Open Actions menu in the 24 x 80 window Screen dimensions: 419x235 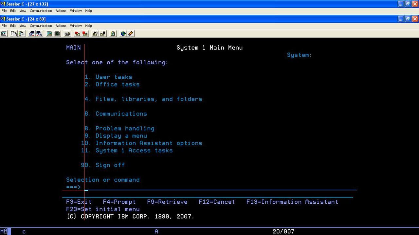click(x=61, y=26)
